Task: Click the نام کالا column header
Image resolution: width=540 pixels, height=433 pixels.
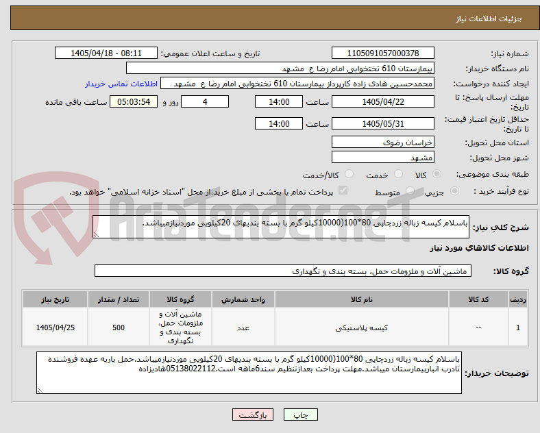Action: pos(362,299)
